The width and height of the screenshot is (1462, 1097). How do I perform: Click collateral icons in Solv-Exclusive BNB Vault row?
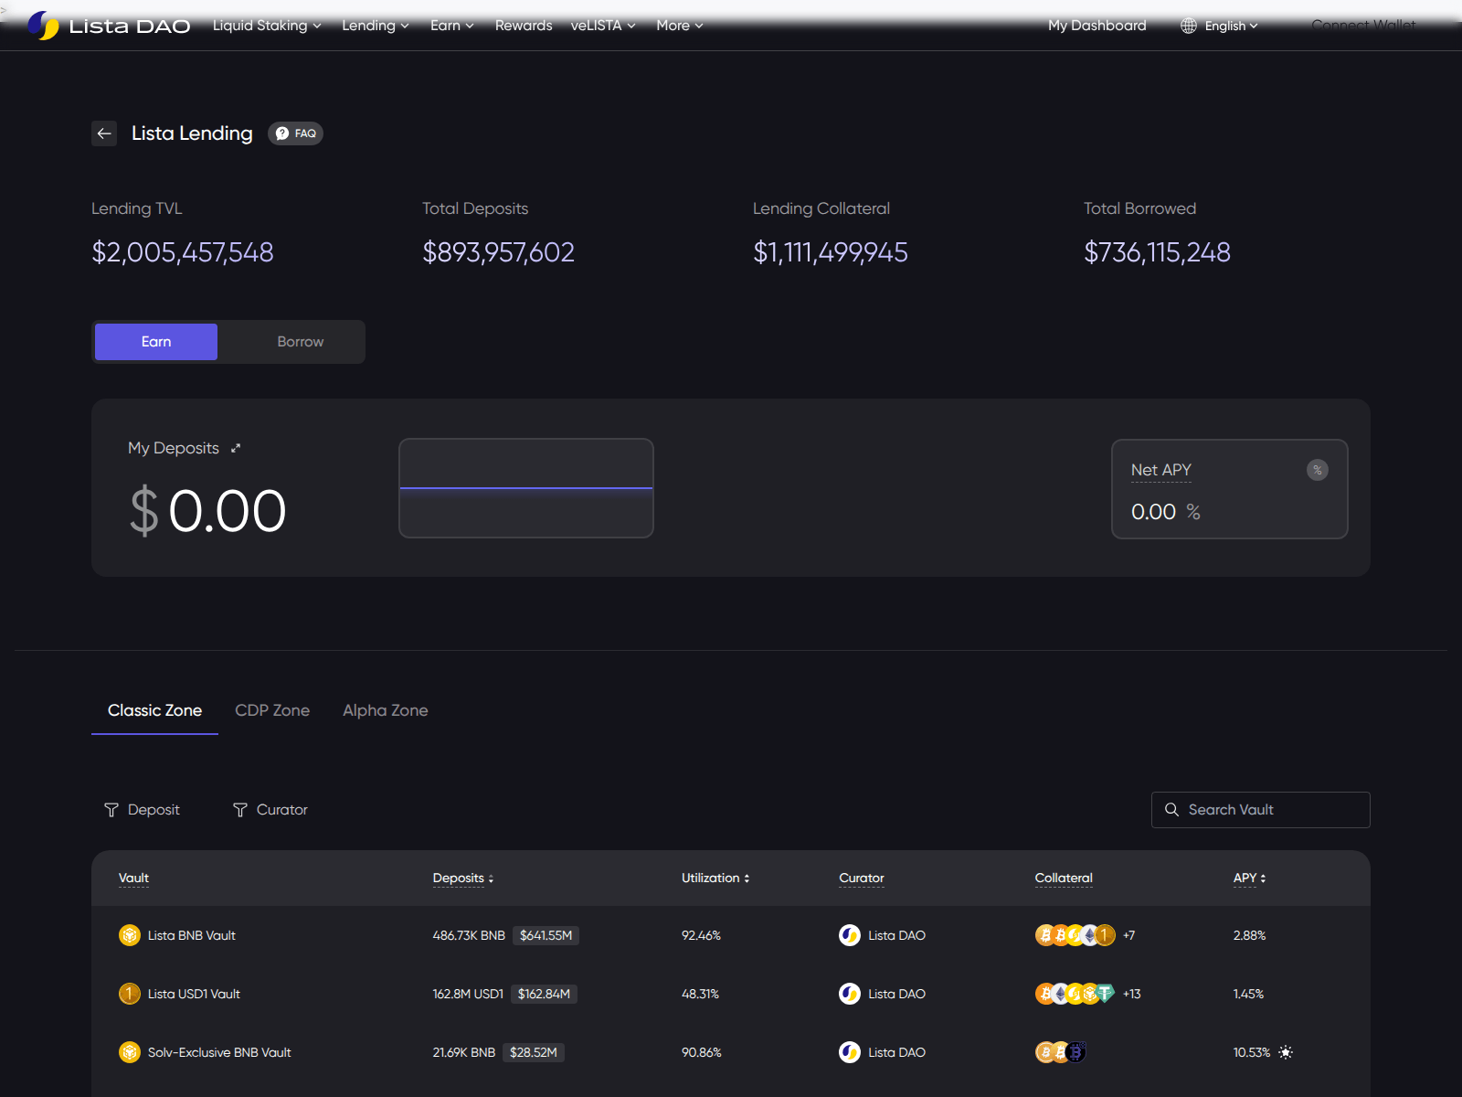1060,1052
